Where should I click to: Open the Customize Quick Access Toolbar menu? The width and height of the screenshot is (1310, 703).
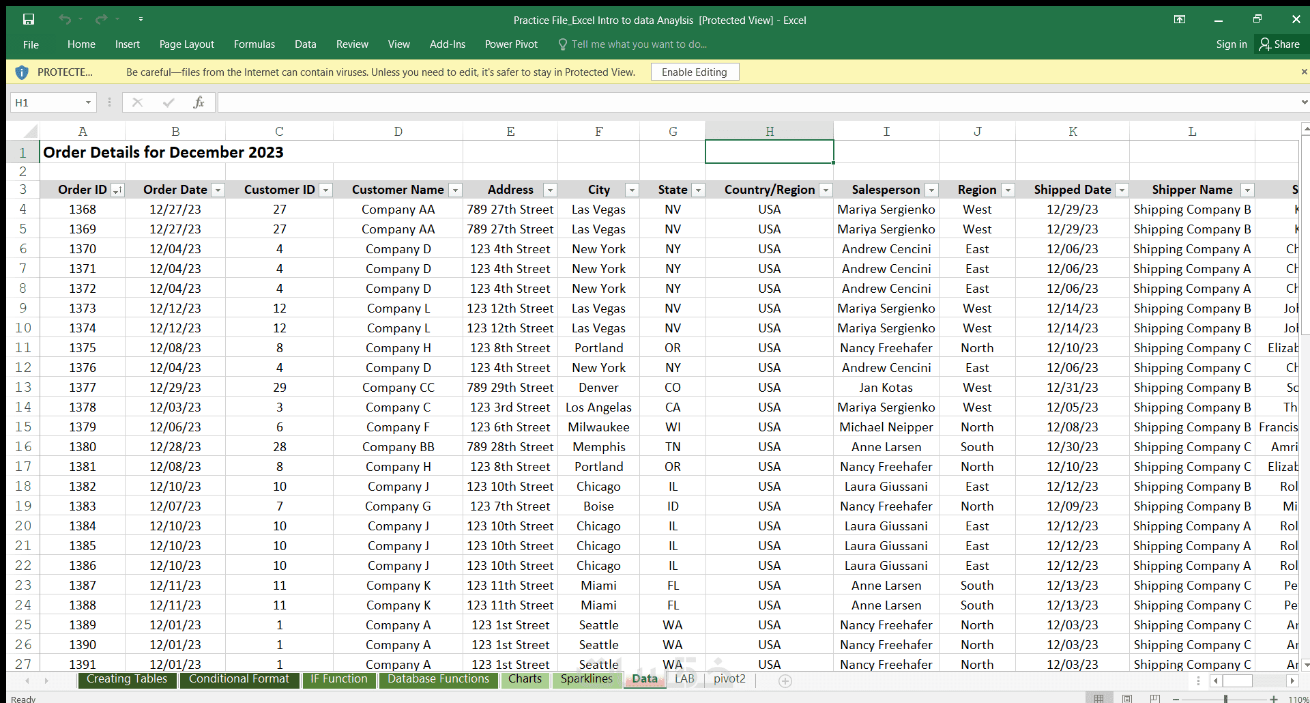tap(141, 19)
